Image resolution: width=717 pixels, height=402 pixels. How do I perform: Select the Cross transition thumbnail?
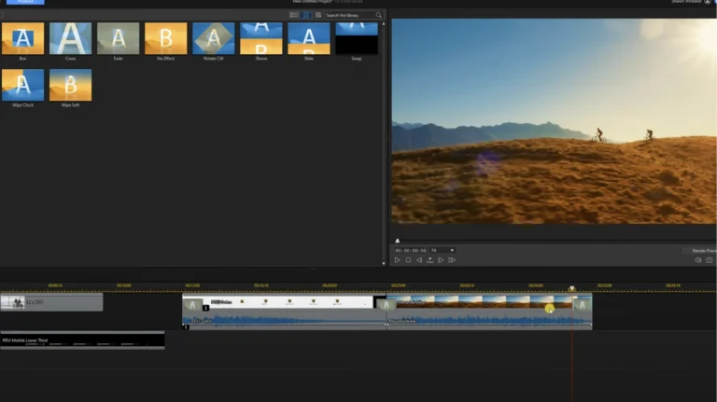(70, 38)
